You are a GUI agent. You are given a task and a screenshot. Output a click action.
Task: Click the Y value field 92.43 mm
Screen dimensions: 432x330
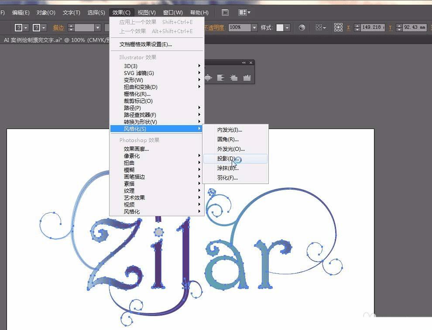tap(415, 27)
